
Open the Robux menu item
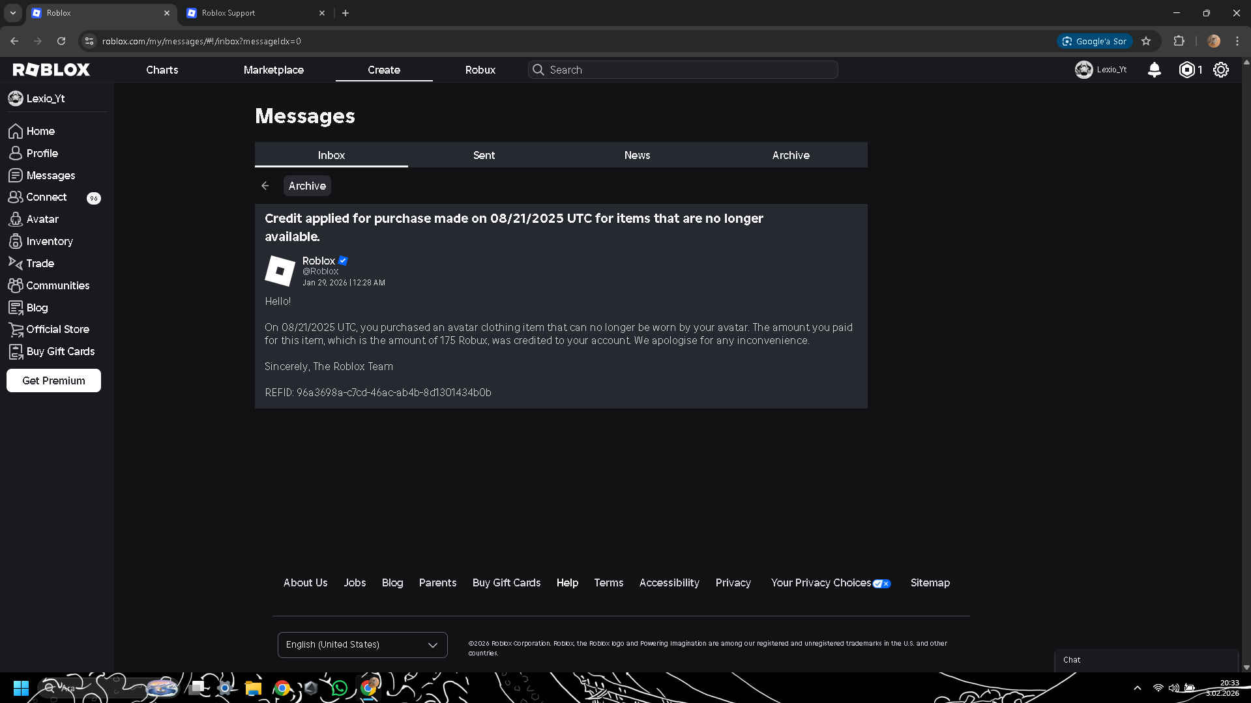coord(480,70)
